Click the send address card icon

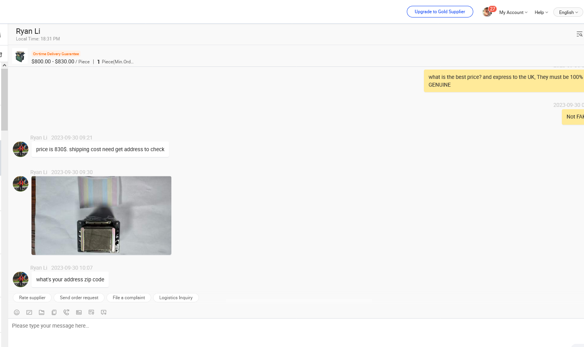click(91, 312)
